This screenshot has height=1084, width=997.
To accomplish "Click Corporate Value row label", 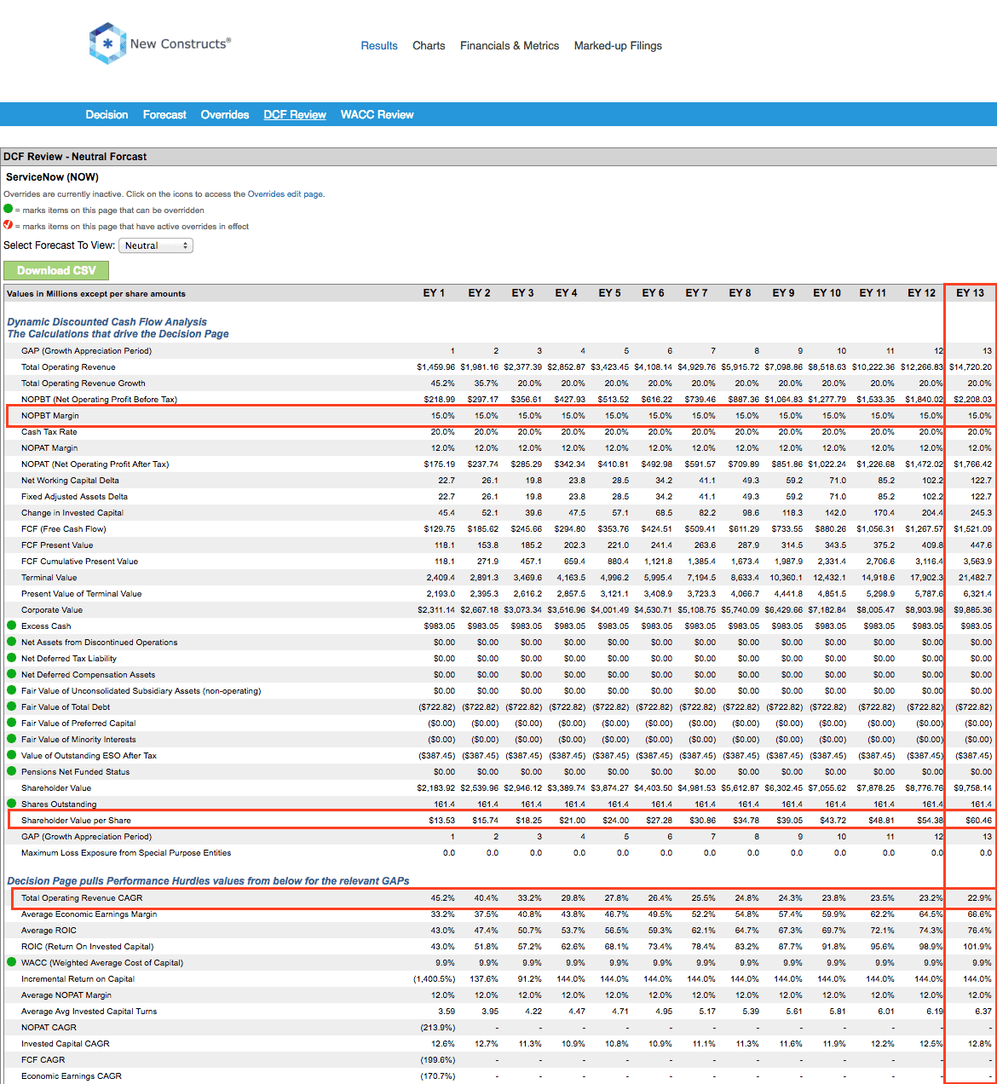I will 52,610.
